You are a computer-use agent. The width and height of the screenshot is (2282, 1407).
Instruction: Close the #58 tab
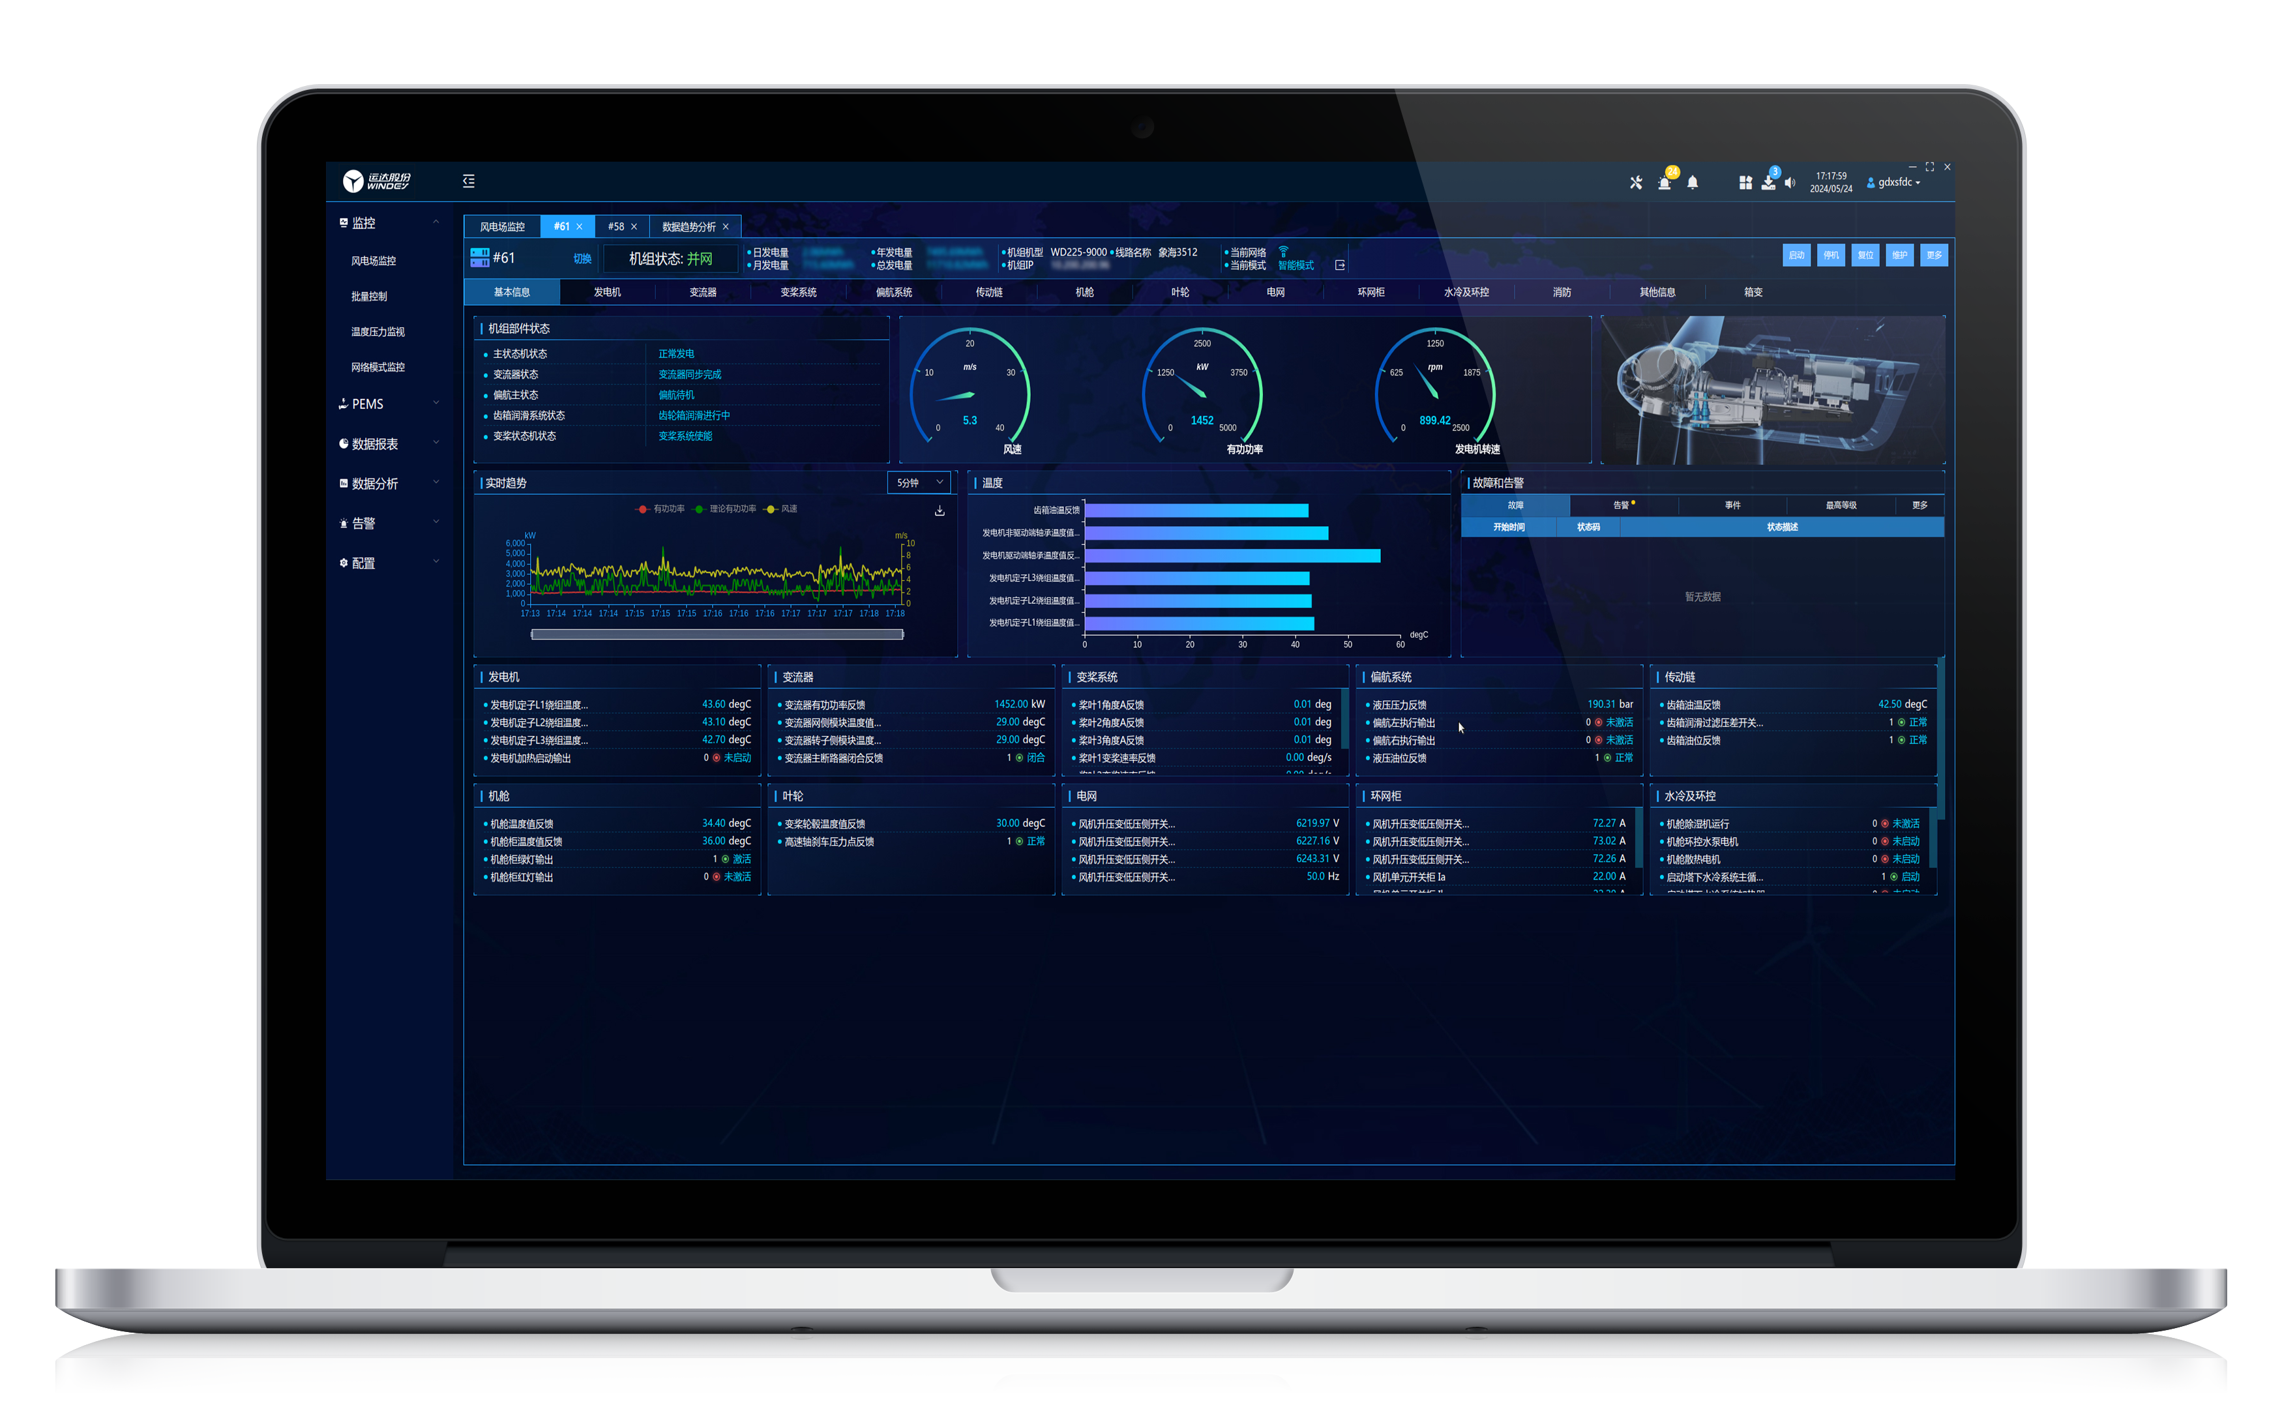[634, 227]
